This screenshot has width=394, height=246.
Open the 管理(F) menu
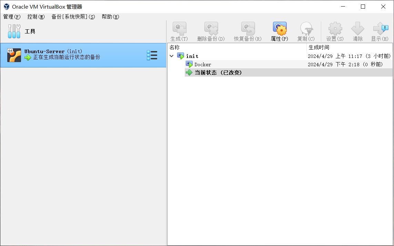point(12,17)
